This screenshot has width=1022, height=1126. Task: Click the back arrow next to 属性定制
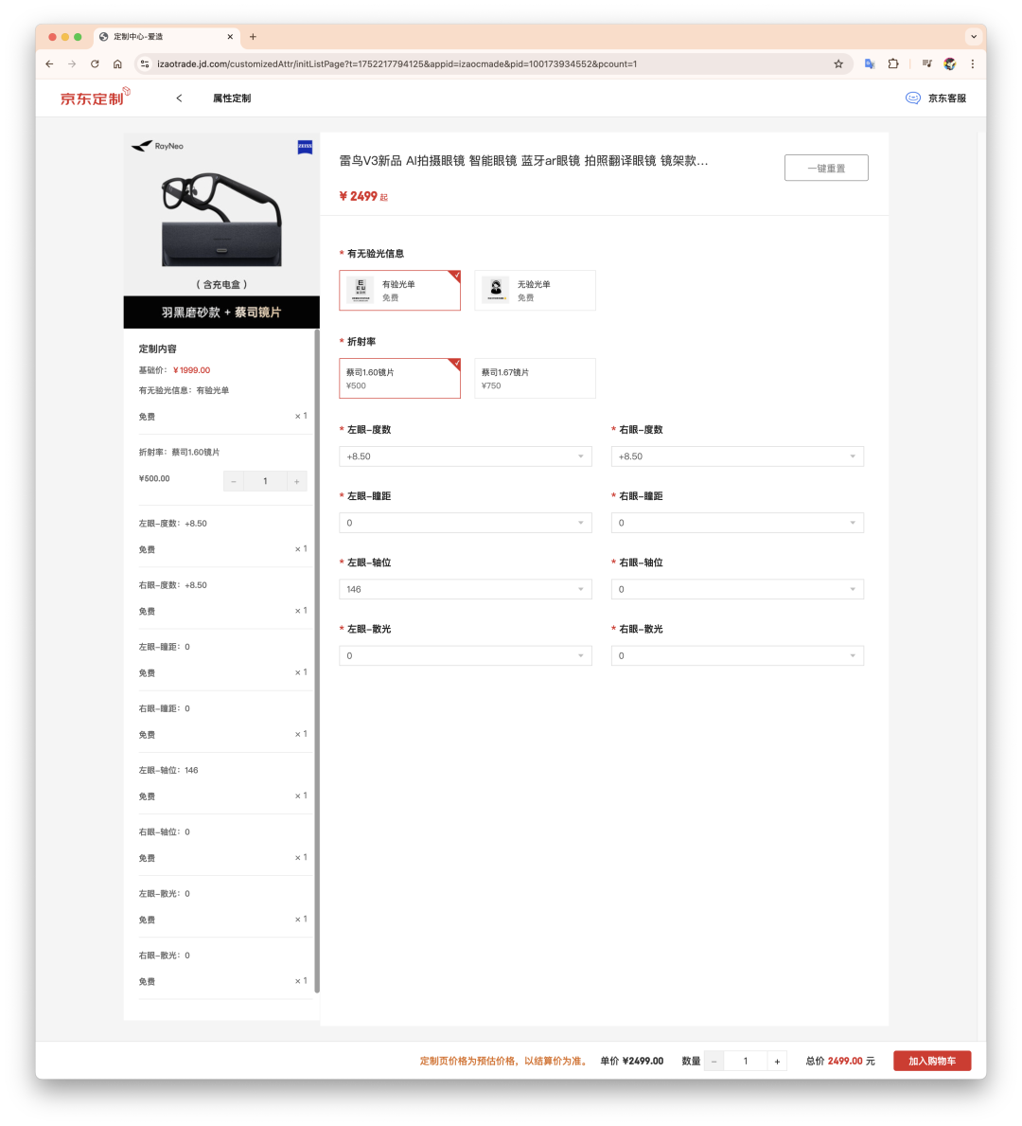(x=179, y=98)
